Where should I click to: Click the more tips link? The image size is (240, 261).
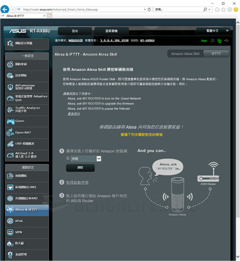coord(73,114)
